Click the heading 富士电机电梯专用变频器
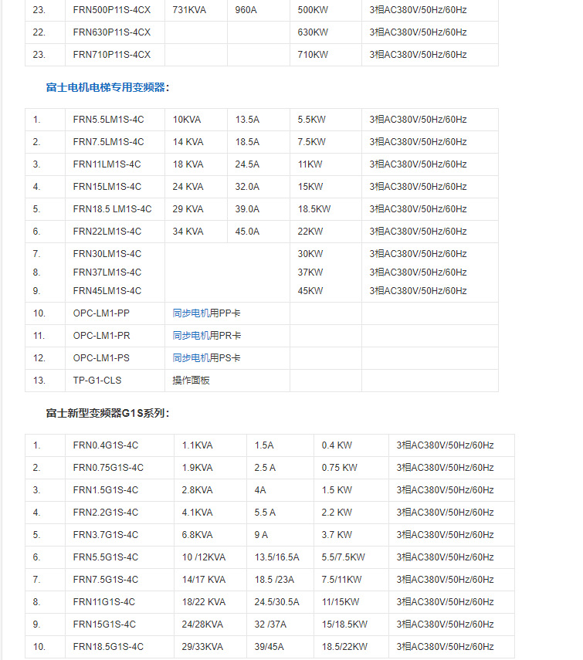The height and width of the screenshot is (660, 583). (x=106, y=87)
